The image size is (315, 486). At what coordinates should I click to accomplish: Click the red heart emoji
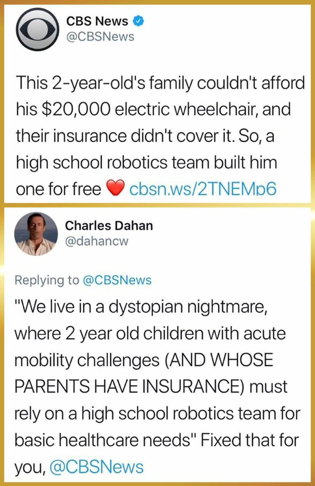[115, 188]
